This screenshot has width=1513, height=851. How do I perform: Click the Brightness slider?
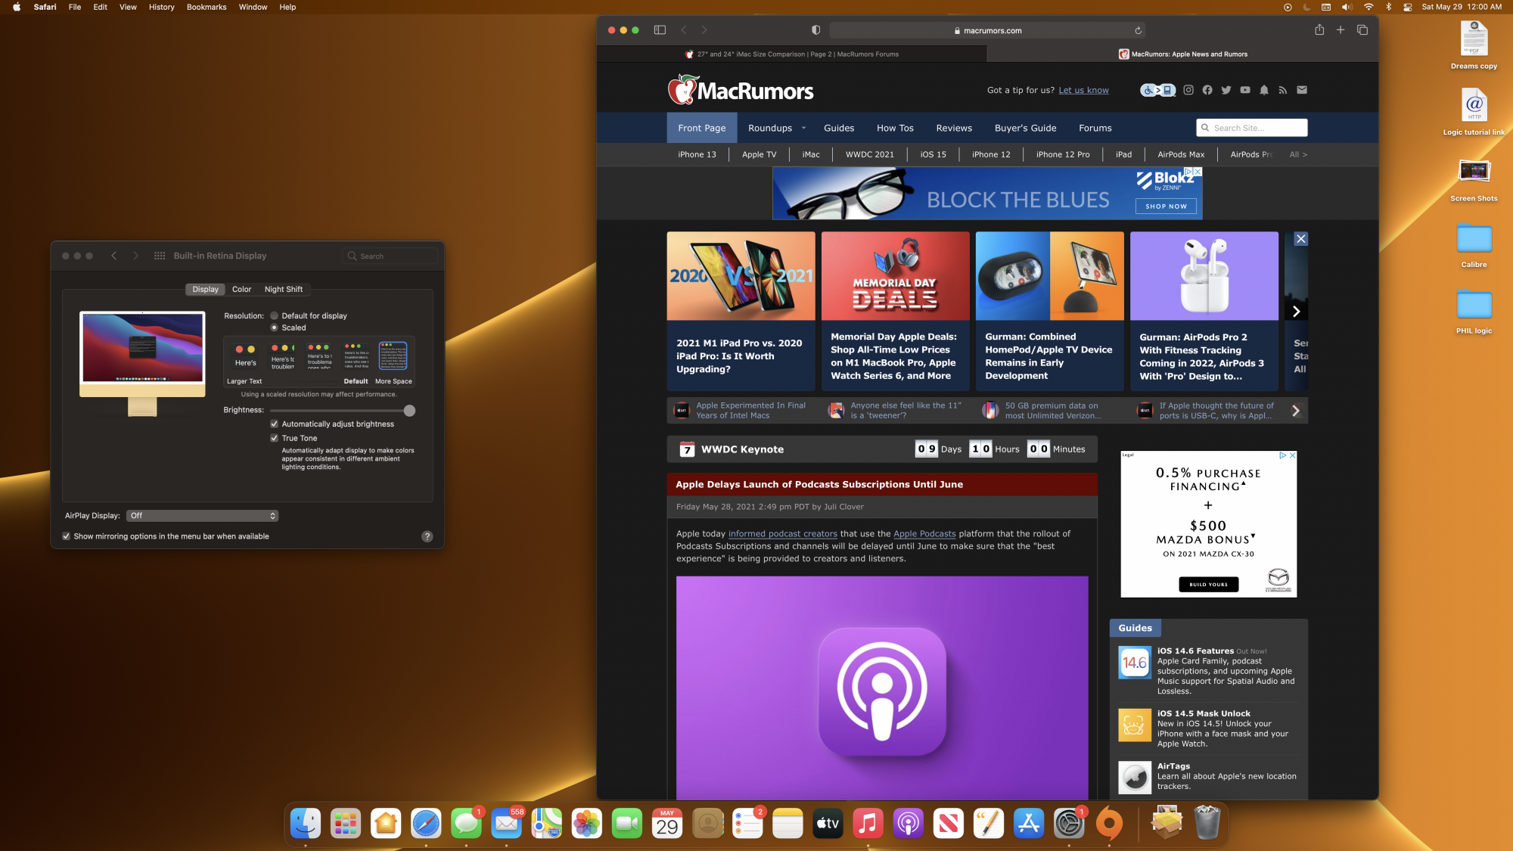[340, 411]
